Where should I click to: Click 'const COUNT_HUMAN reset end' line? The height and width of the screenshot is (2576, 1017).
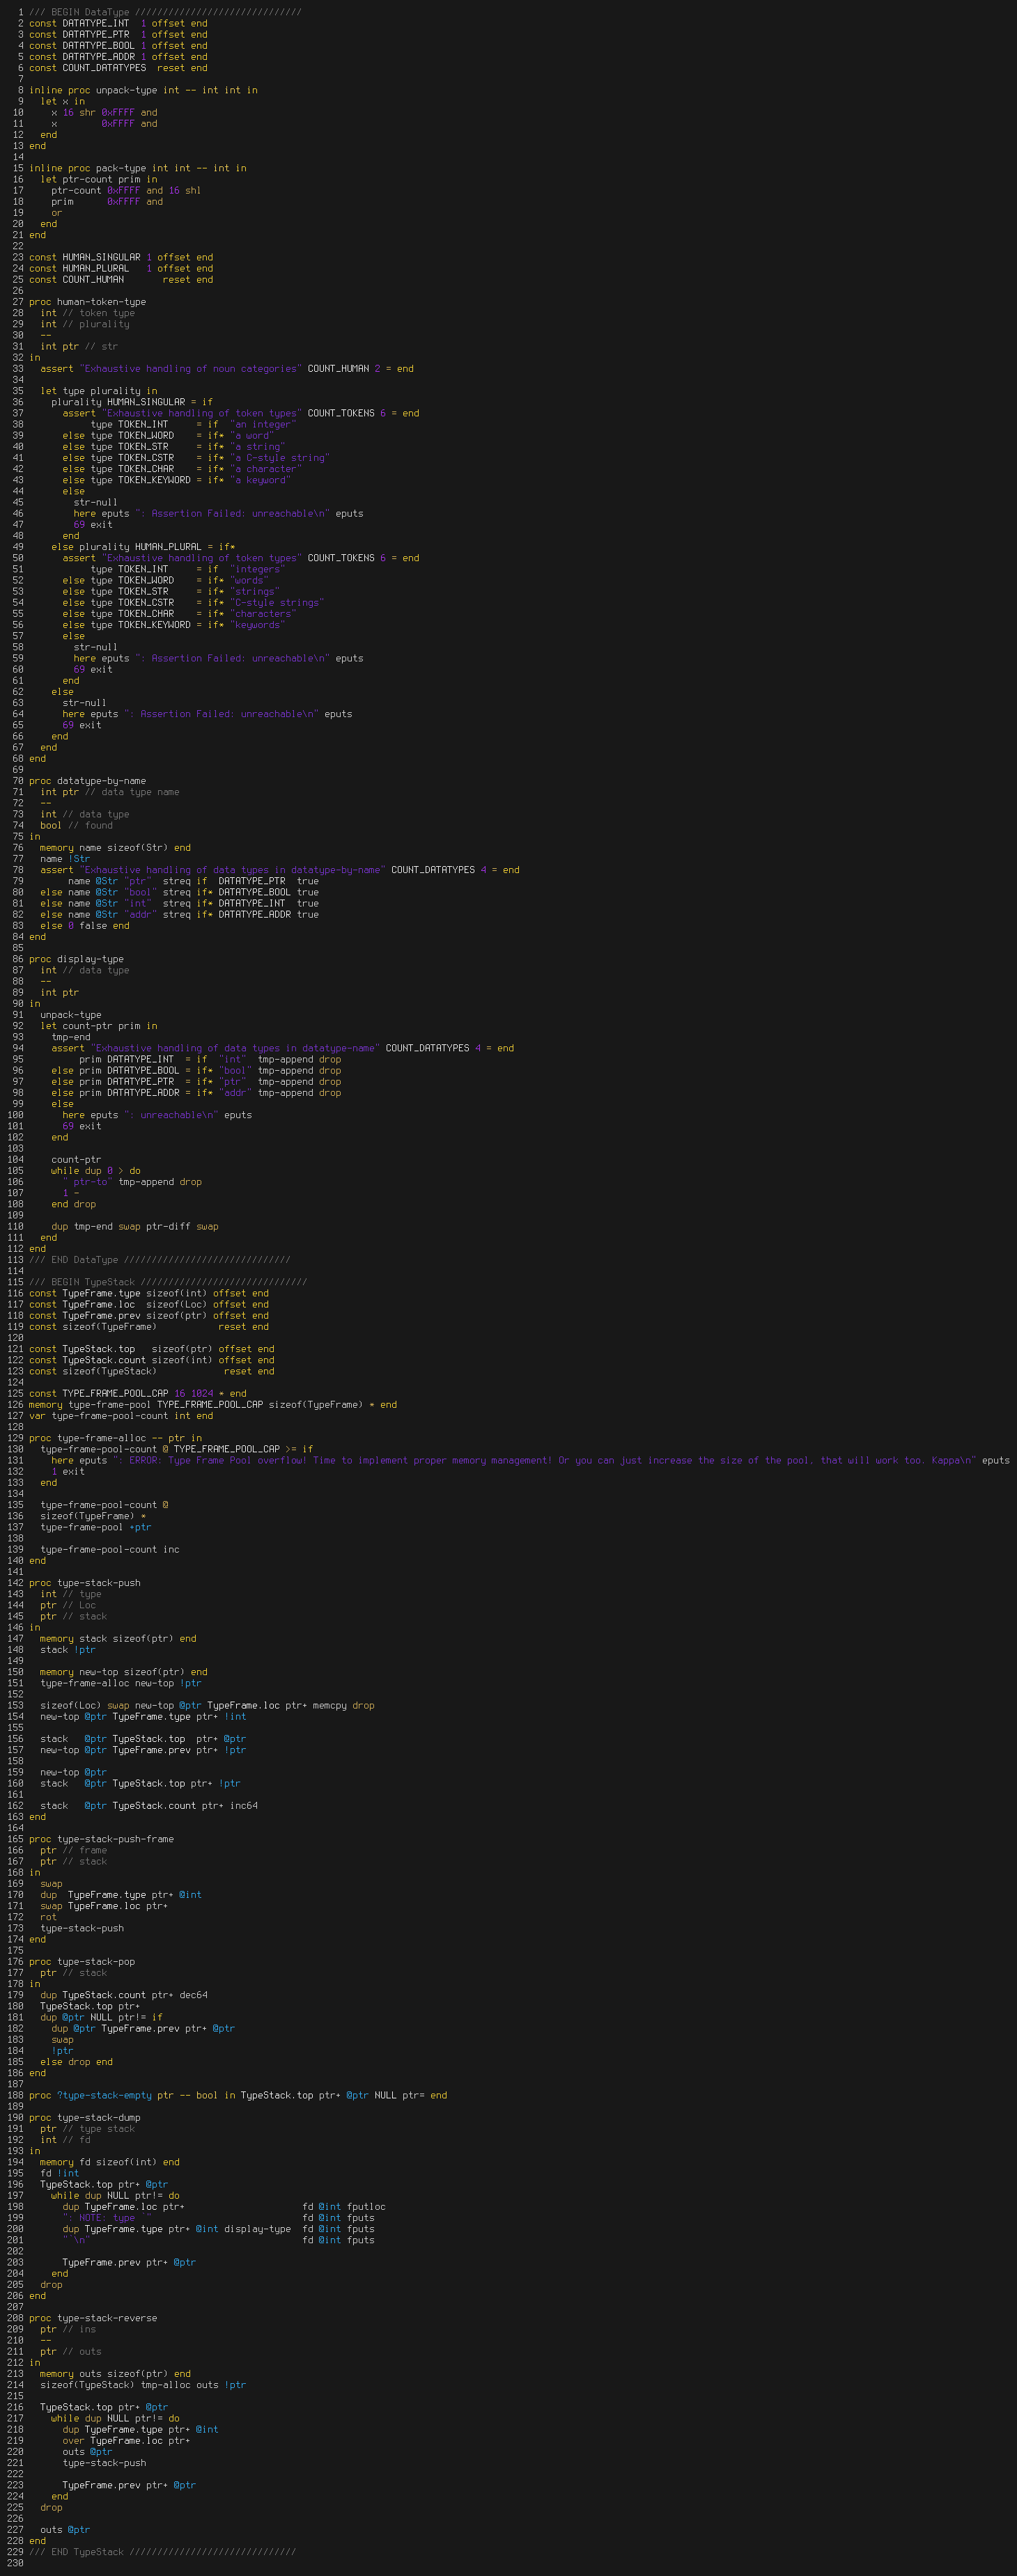pyautogui.click(x=121, y=279)
